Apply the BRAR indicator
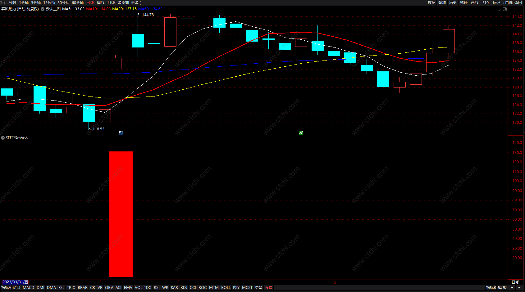The height and width of the screenshot is (292, 525). pos(83,288)
